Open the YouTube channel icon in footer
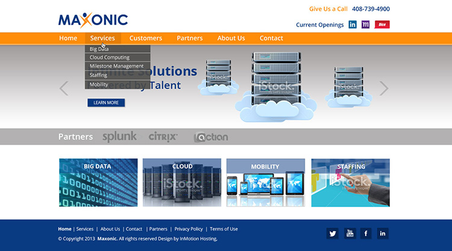 tap(350, 234)
